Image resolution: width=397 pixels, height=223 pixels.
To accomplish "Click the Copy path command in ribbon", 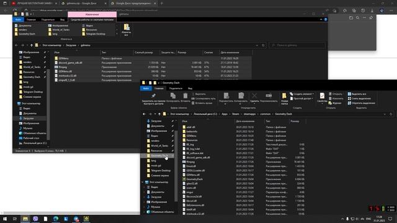I will 203,98.
